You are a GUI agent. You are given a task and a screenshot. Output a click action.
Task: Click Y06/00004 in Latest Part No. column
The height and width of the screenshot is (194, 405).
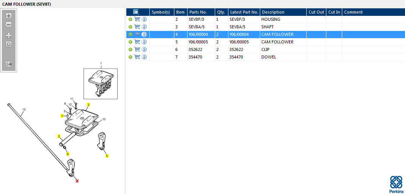(x=239, y=34)
